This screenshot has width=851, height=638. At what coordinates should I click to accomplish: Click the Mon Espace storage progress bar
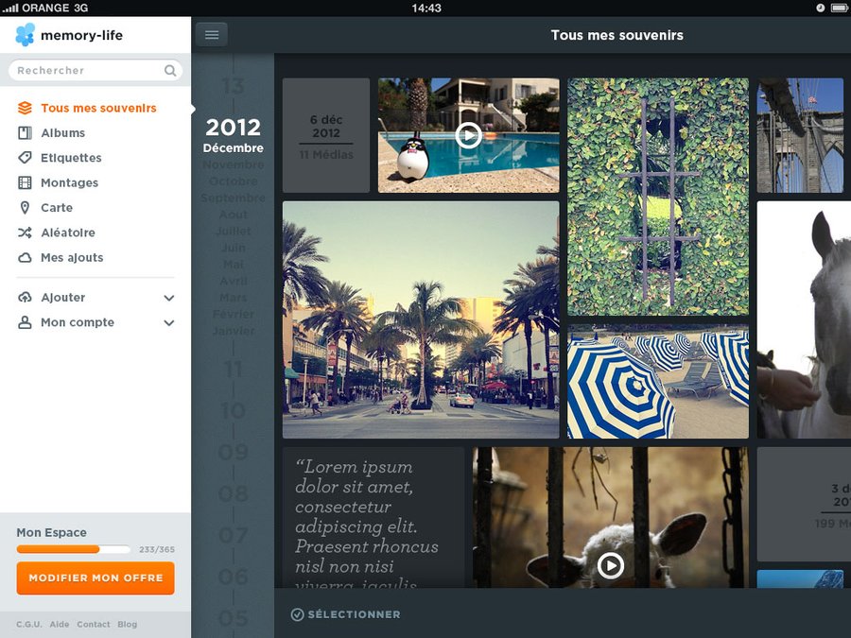(x=74, y=549)
